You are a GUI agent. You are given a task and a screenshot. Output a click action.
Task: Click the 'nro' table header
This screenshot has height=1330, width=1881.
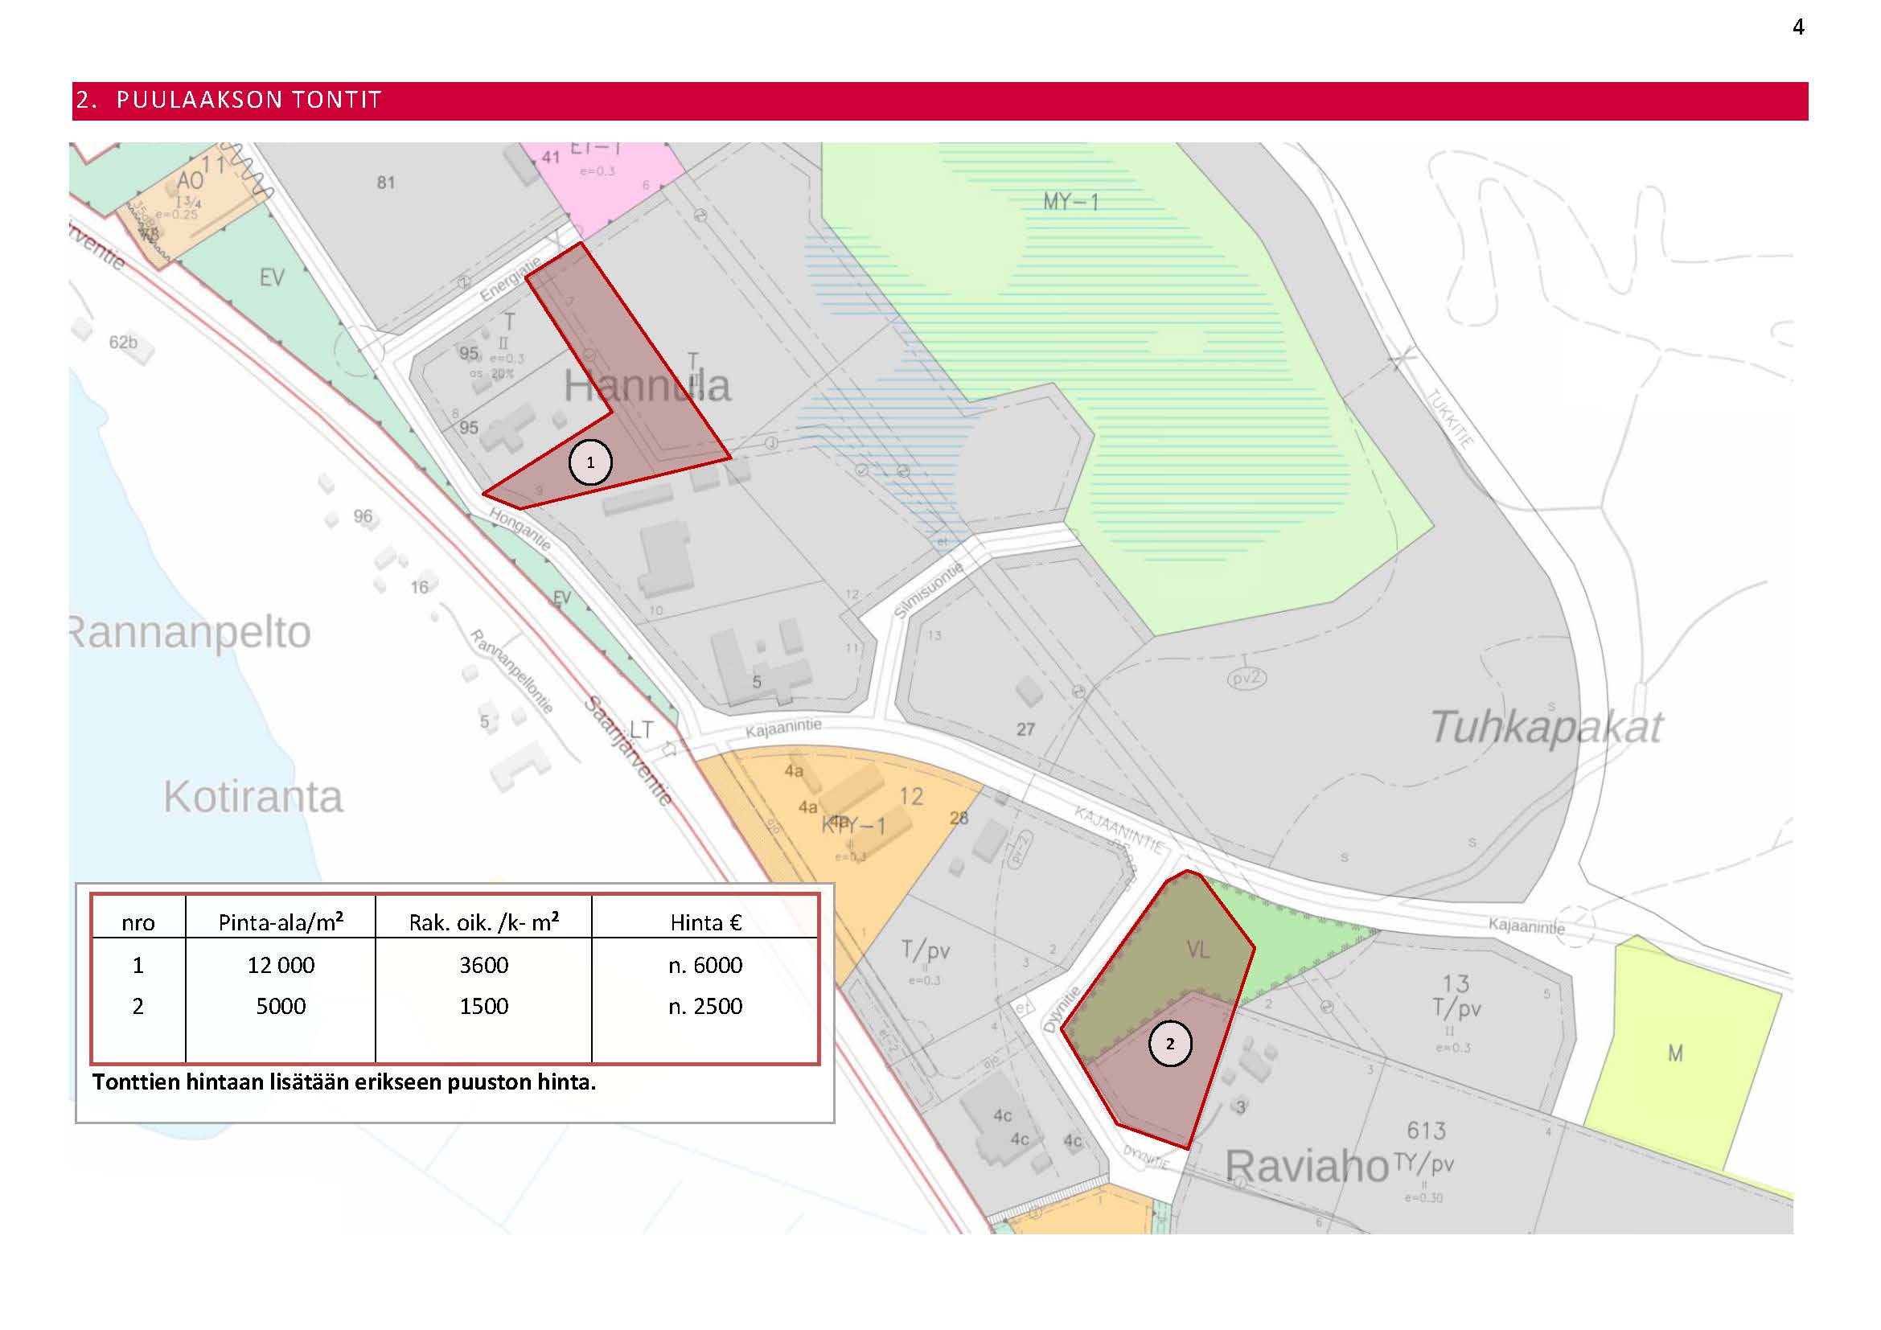pyautogui.click(x=138, y=923)
